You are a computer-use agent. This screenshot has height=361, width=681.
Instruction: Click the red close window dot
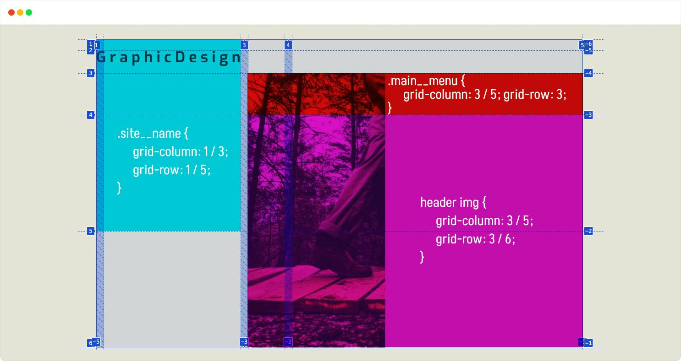pyautogui.click(x=11, y=12)
